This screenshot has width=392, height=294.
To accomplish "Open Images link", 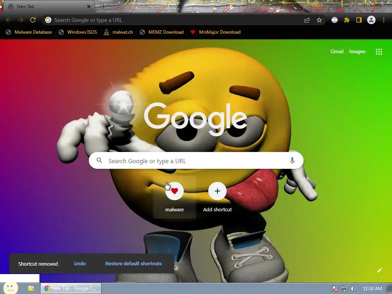I will point(357,52).
